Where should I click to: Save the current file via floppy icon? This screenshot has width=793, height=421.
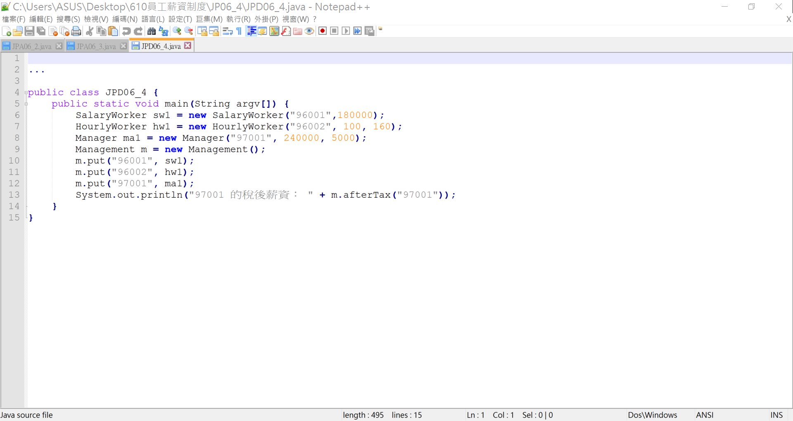coord(29,31)
